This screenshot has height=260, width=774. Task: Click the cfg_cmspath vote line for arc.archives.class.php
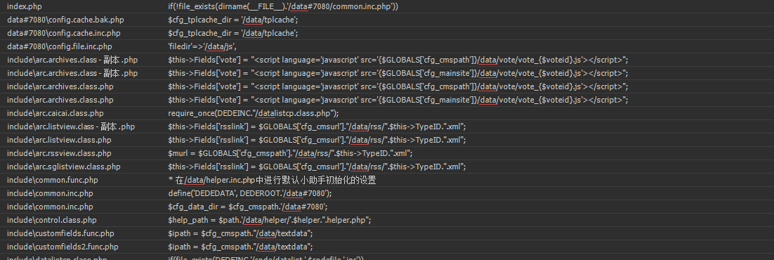[398, 86]
